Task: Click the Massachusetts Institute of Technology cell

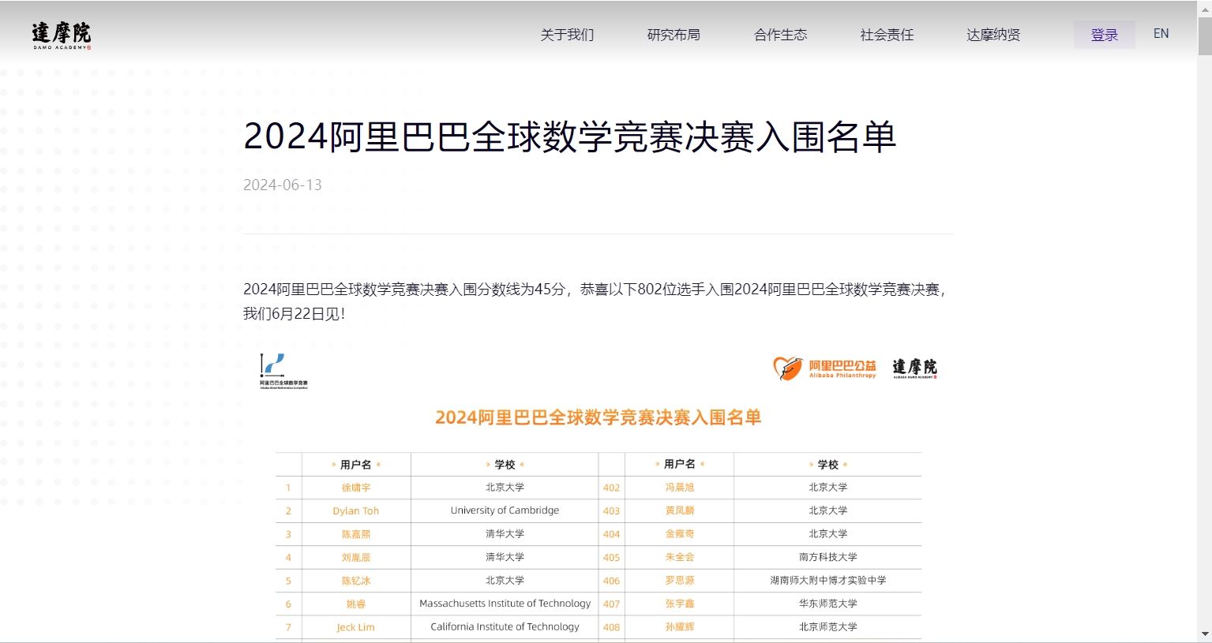Action: pyautogui.click(x=505, y=604)
